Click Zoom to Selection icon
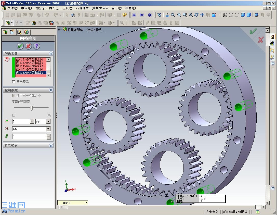277x215 pixels. point(191,15)
